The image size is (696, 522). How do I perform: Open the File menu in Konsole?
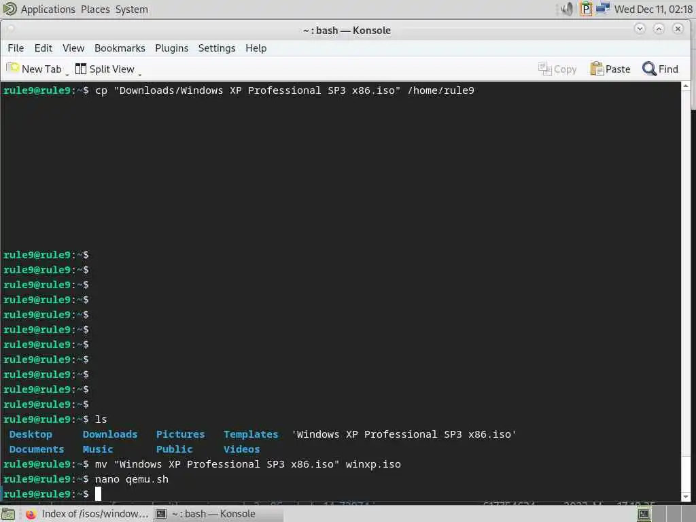[x=16, y=48]
